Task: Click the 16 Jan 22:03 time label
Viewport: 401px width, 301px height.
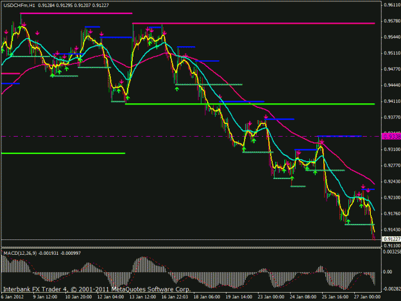Action: click(175, 297)
